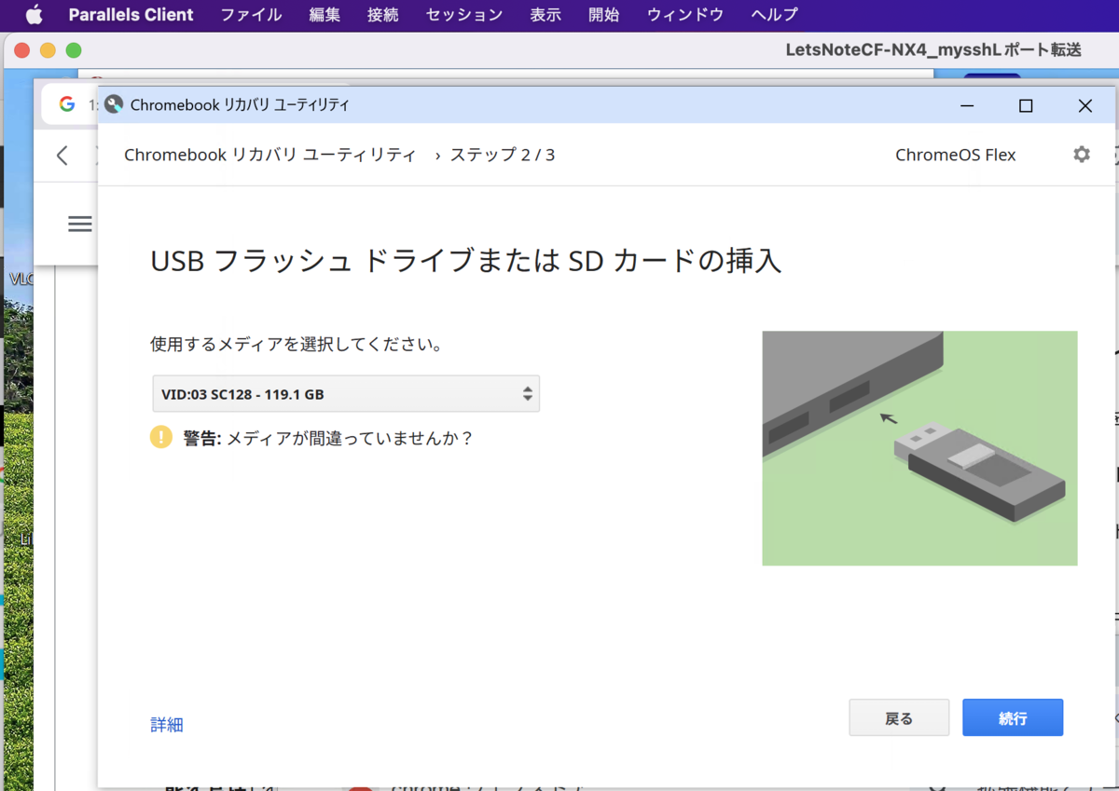
Task: Maximize the recovery utility window
Action: (1026, 105)
